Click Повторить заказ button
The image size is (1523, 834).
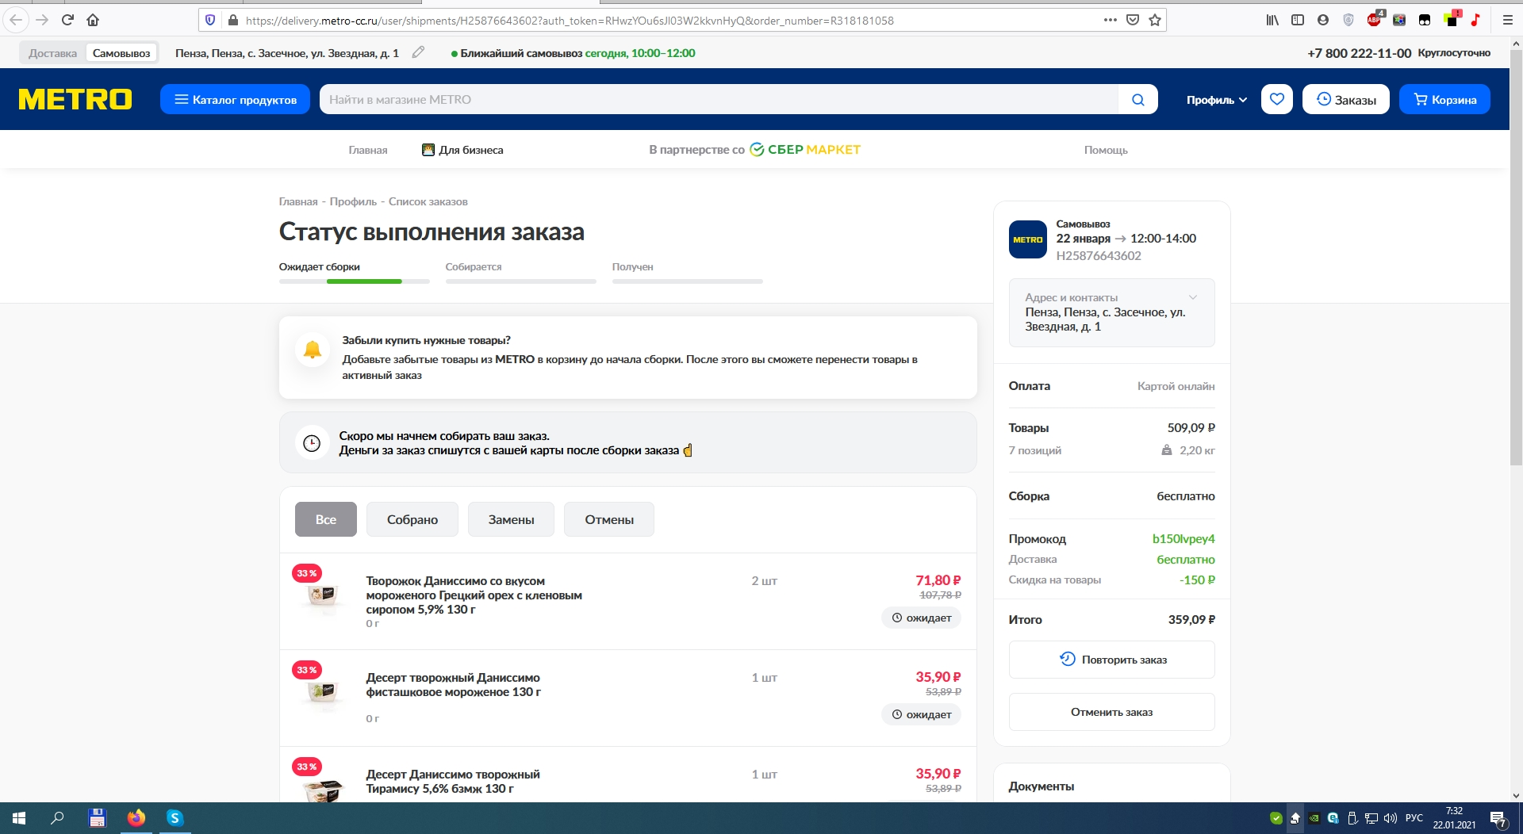point(1111,660)
